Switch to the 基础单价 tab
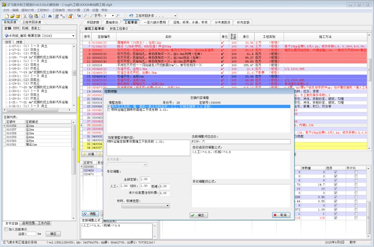Image resolution: width=374 pixels, height=247 pixels. 112,22
